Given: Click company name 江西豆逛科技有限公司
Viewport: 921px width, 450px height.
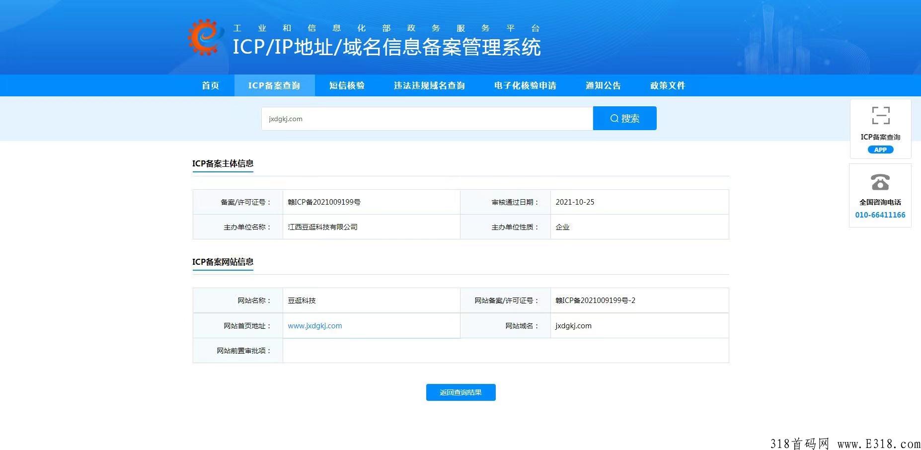Looking at the screenshot, I should [322, 227].
